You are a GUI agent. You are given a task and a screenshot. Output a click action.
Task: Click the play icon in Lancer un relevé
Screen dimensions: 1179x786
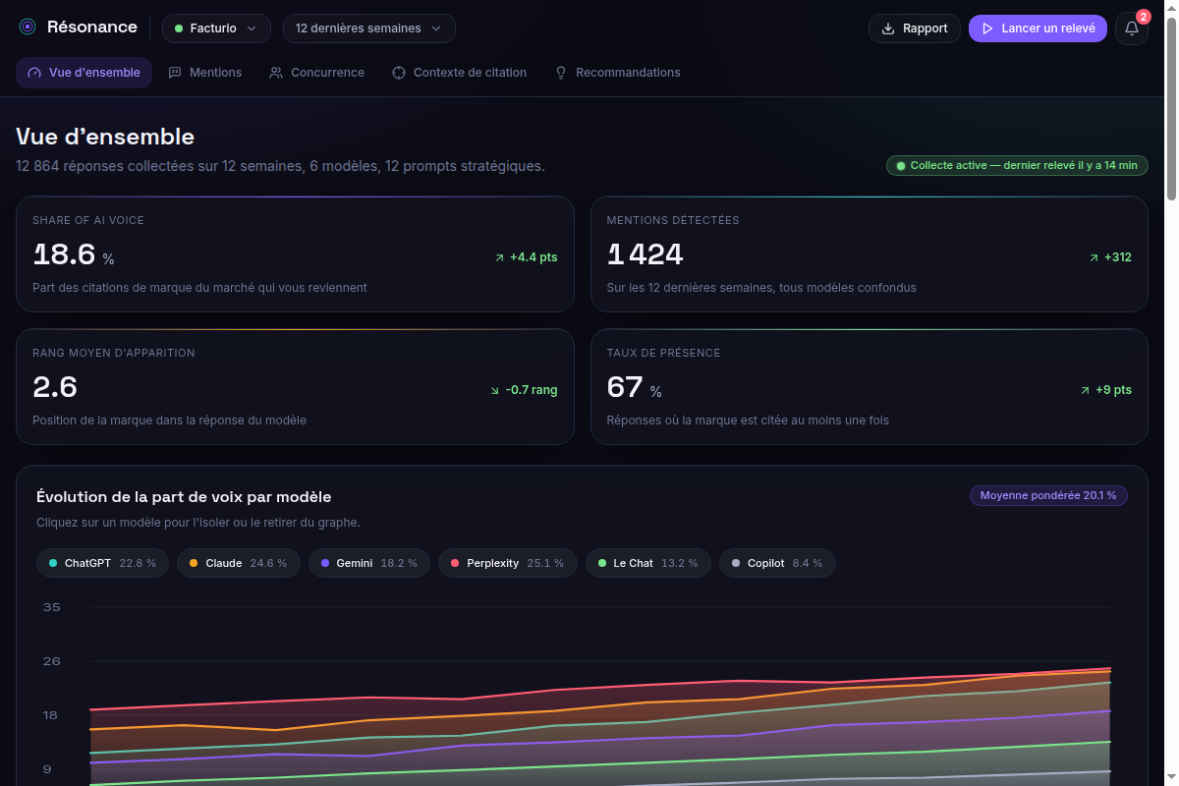click(987, 28)
